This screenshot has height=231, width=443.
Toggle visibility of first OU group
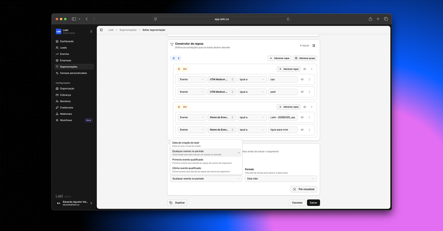[x=305, y=69]
